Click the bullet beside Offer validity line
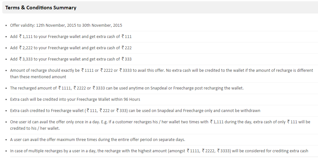 click(x=6, y=26)
